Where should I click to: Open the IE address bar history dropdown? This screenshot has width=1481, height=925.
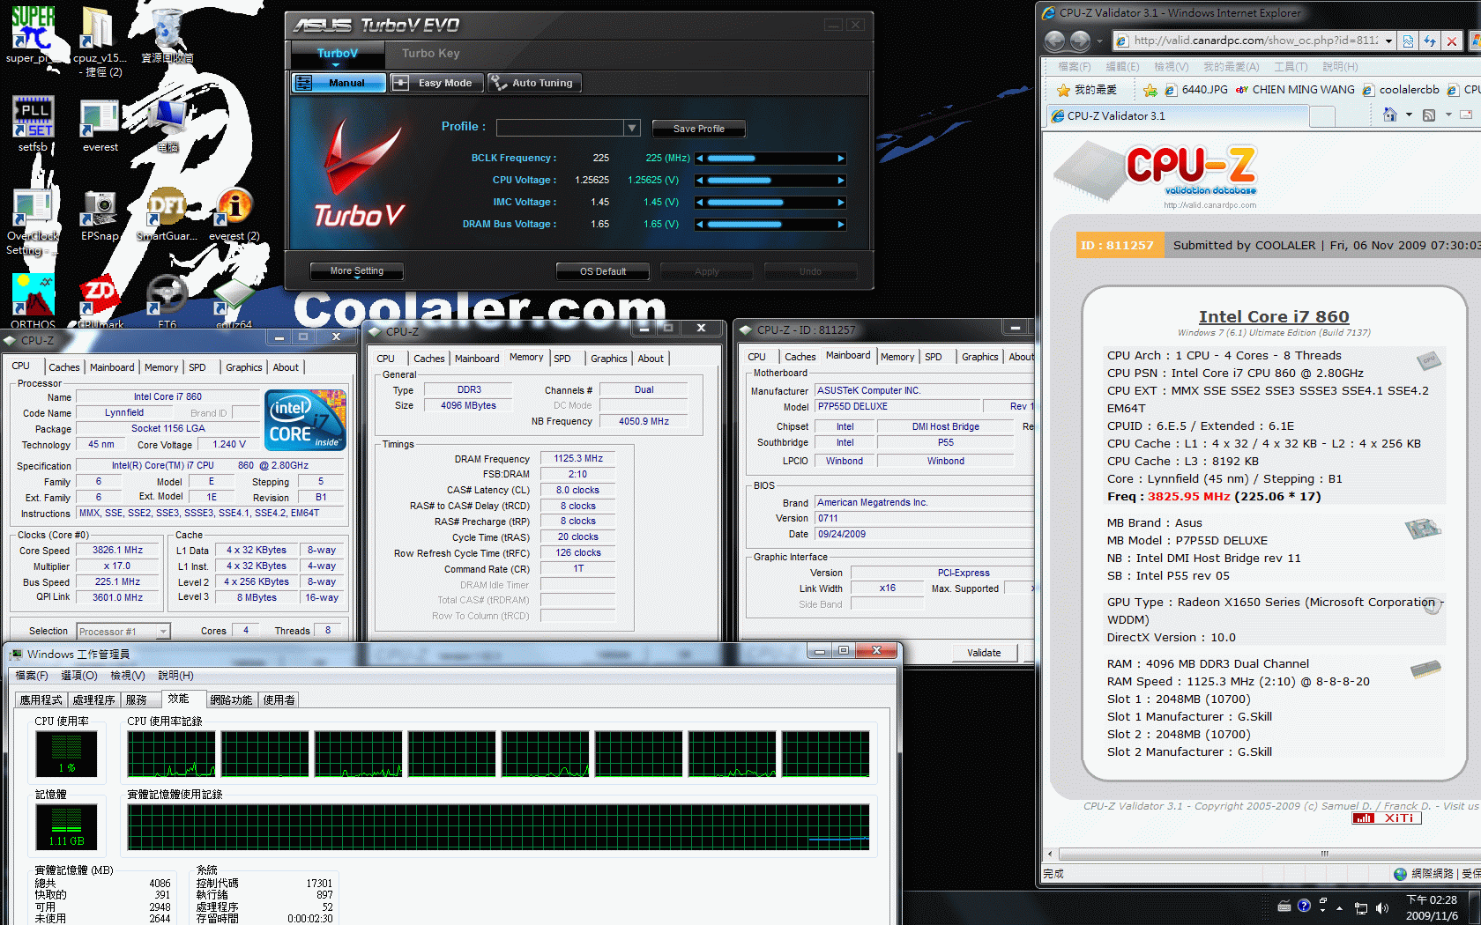click(1388, 41)
